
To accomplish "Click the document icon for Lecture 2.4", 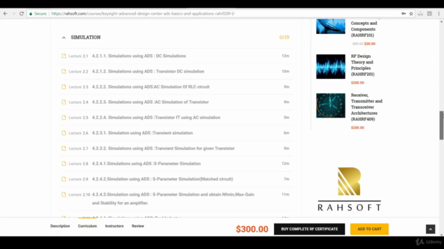I will 64,102.
